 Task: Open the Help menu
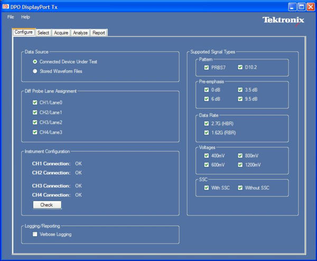click(25, 17)
